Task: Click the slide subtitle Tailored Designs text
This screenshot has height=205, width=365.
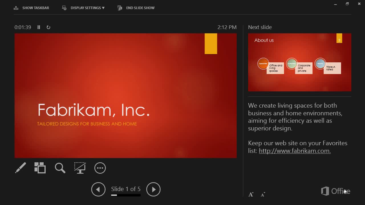Action: [x=87, y=124]
